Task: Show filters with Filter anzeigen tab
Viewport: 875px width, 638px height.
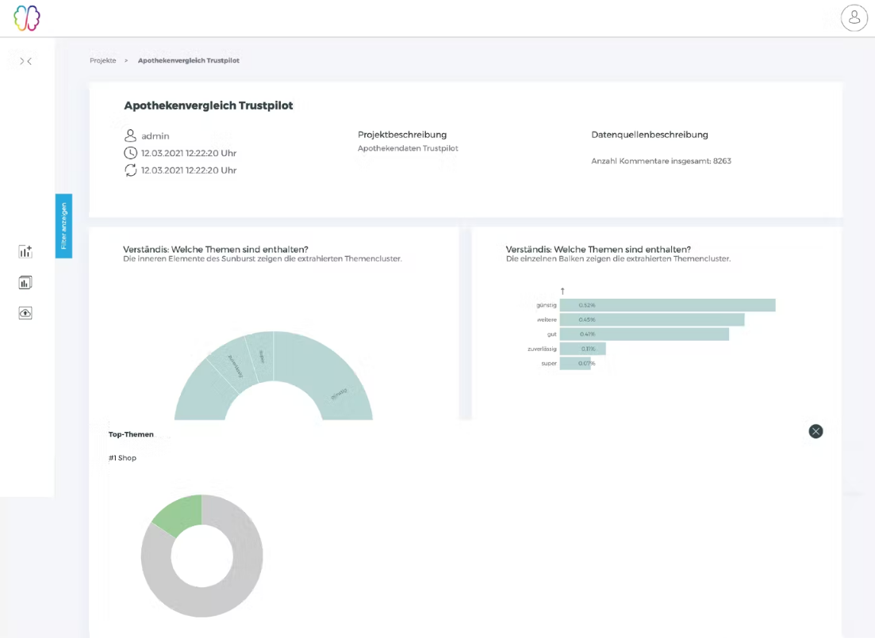Action: [63, 226]
